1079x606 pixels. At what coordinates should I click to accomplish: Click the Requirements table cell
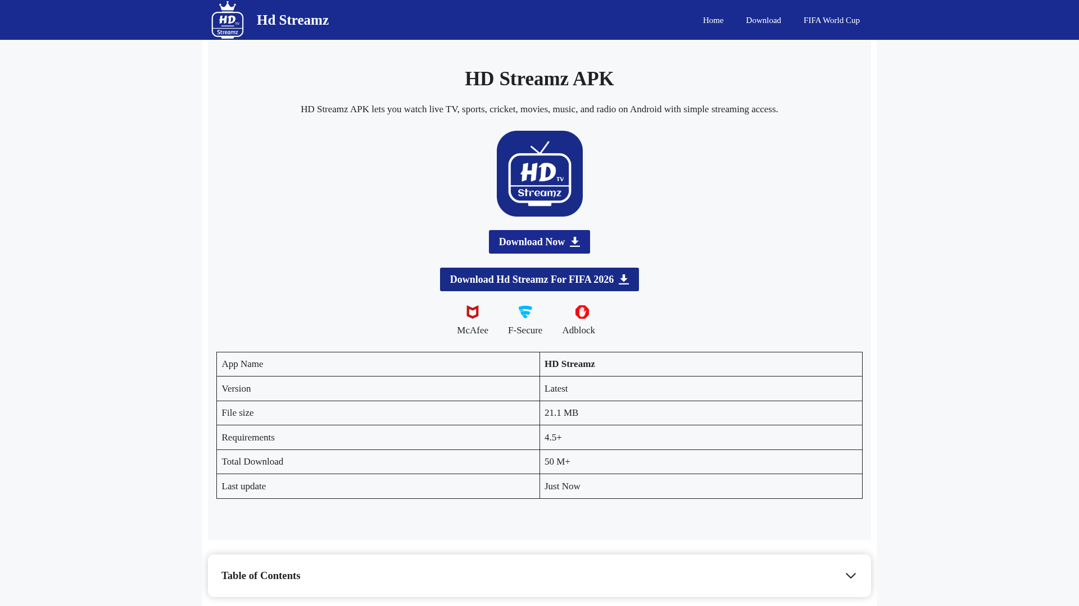click(378, 437)
